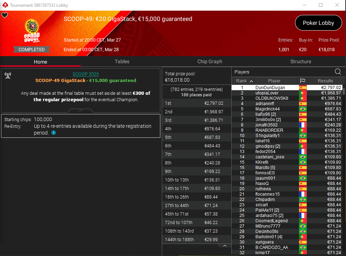Select player NaxoQ in the list

[287, 184]
